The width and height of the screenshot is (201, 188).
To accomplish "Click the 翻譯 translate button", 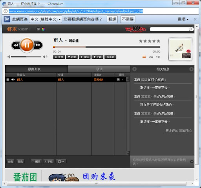I will tap(112, 19).
